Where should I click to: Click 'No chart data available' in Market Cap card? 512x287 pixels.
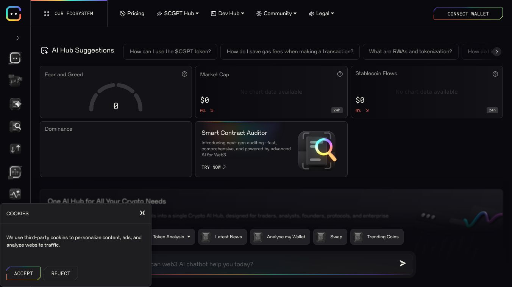tap(271, 92)
